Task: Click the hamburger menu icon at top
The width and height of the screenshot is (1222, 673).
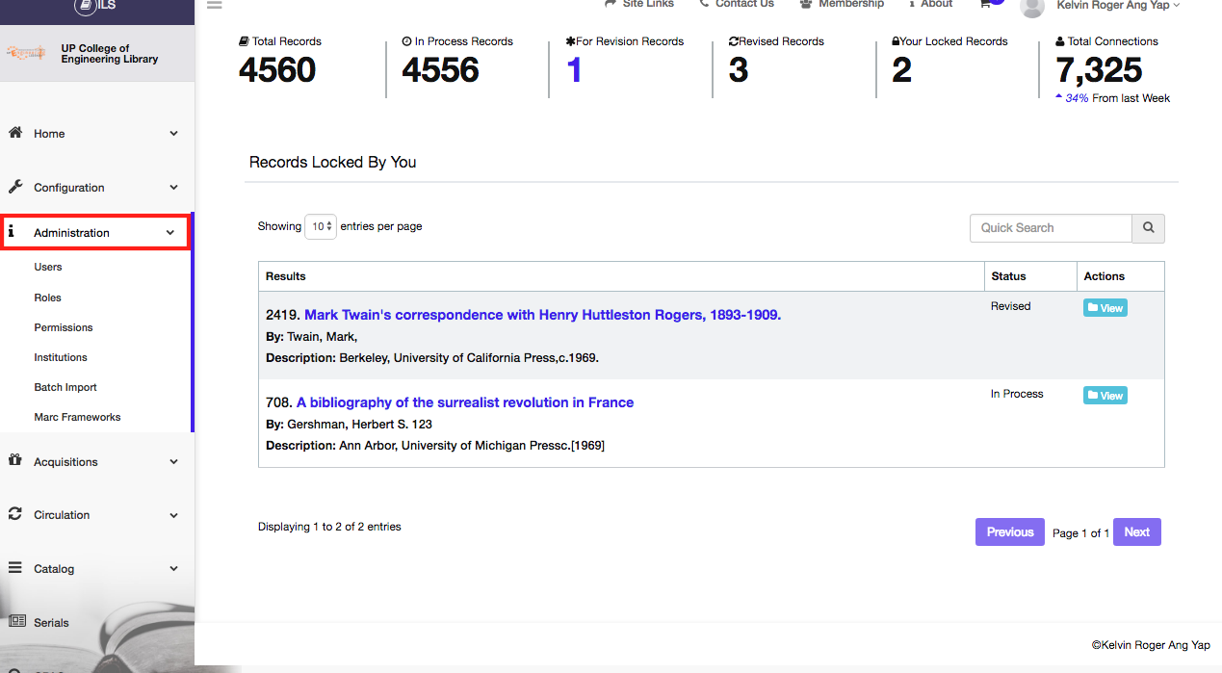Action: click(x=214, y=4)
